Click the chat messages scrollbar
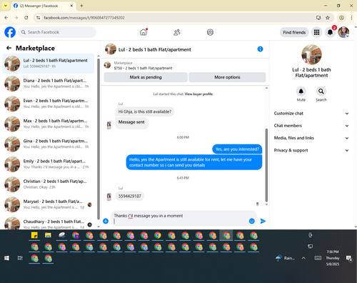Image resolution: width=357 pixels, height=283 pixels. [266, 165]
